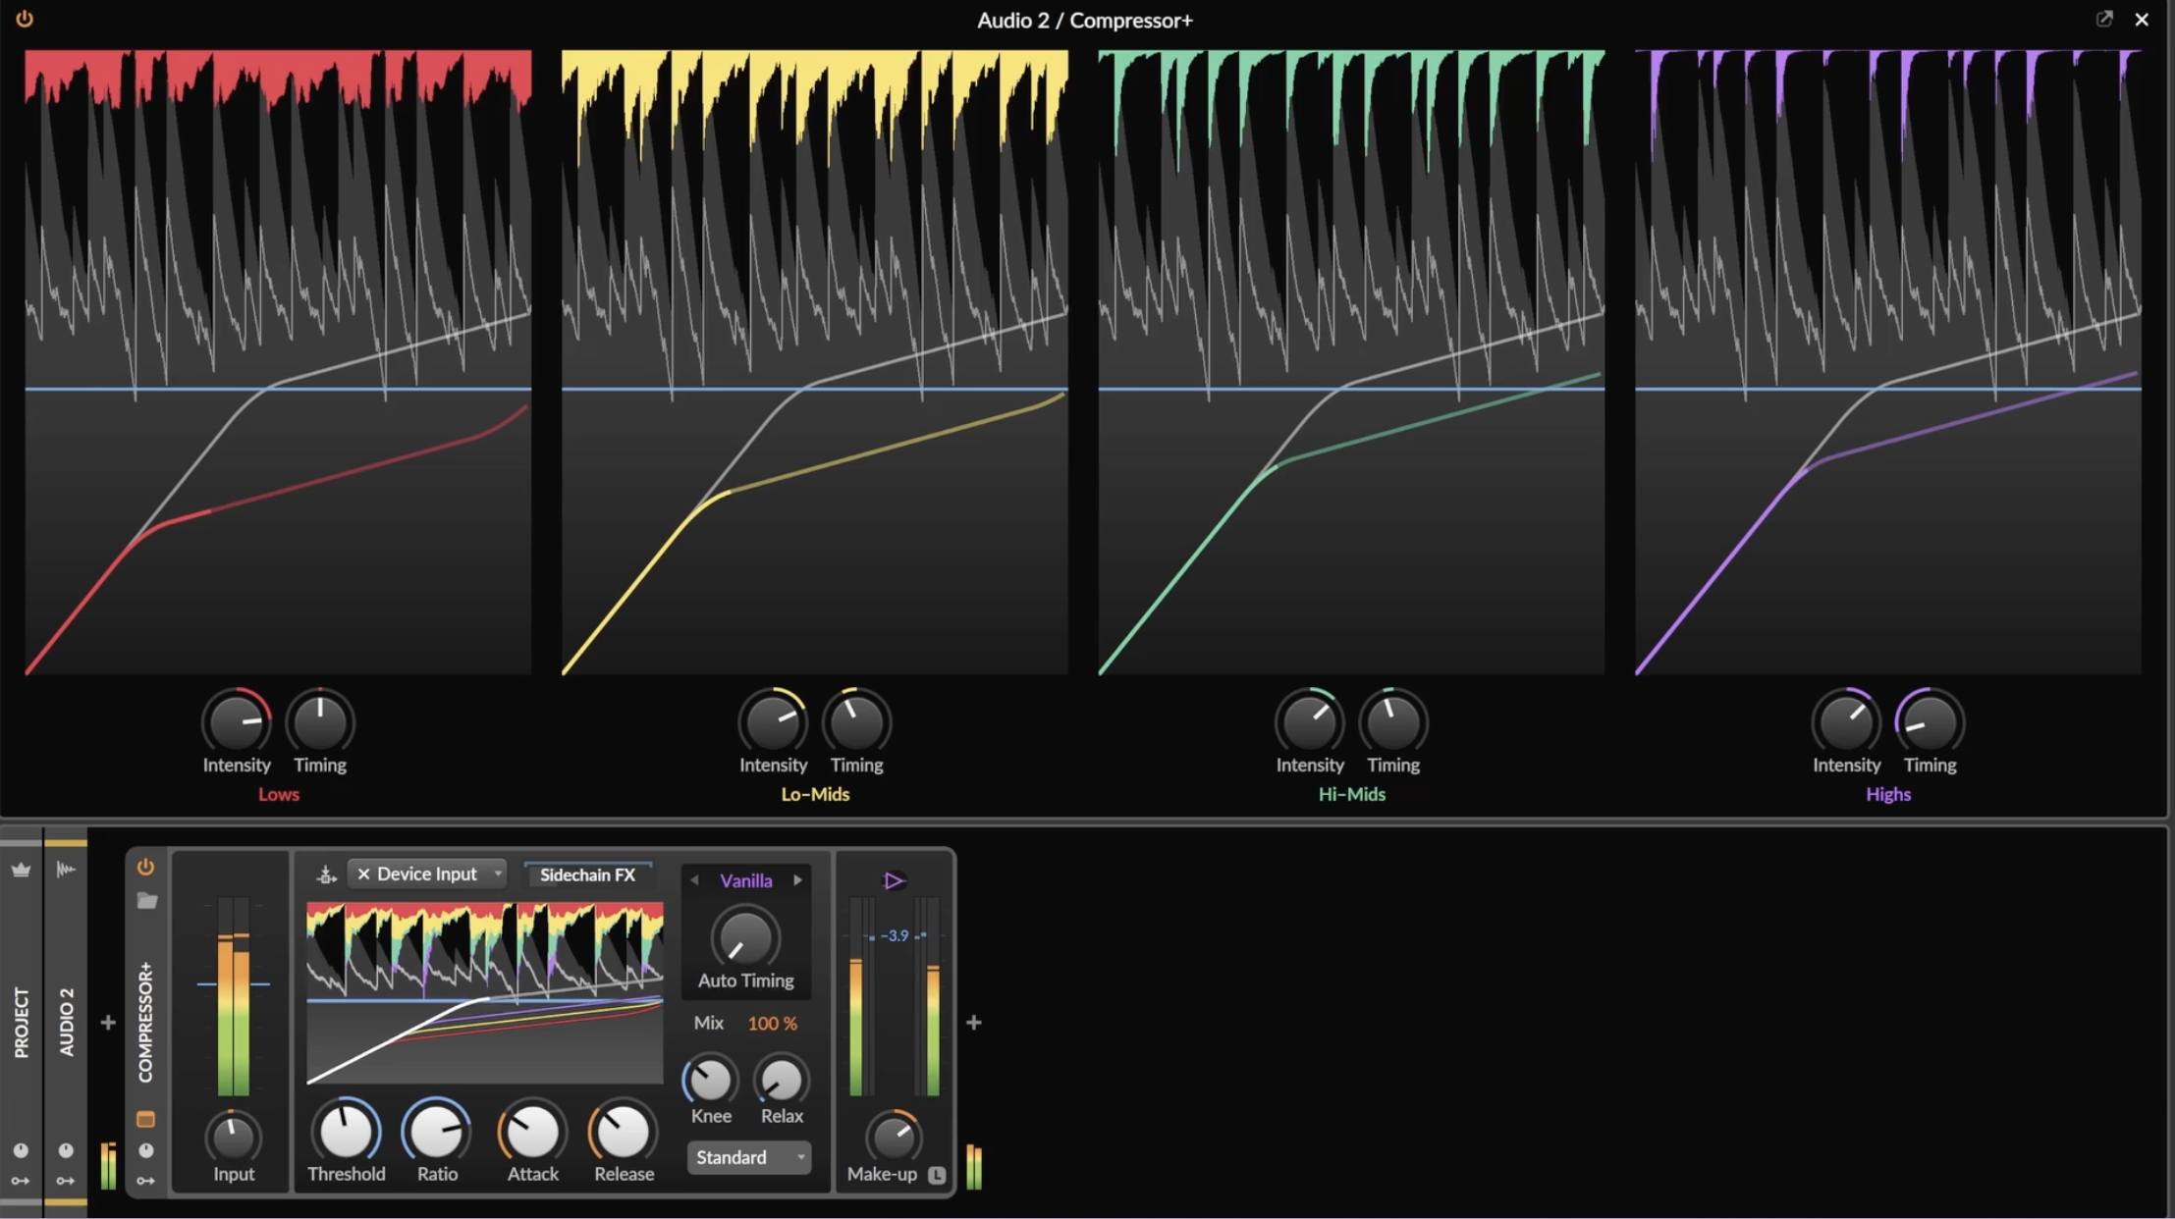Click Project modulator routing arrow icon

pos(21,1181)
